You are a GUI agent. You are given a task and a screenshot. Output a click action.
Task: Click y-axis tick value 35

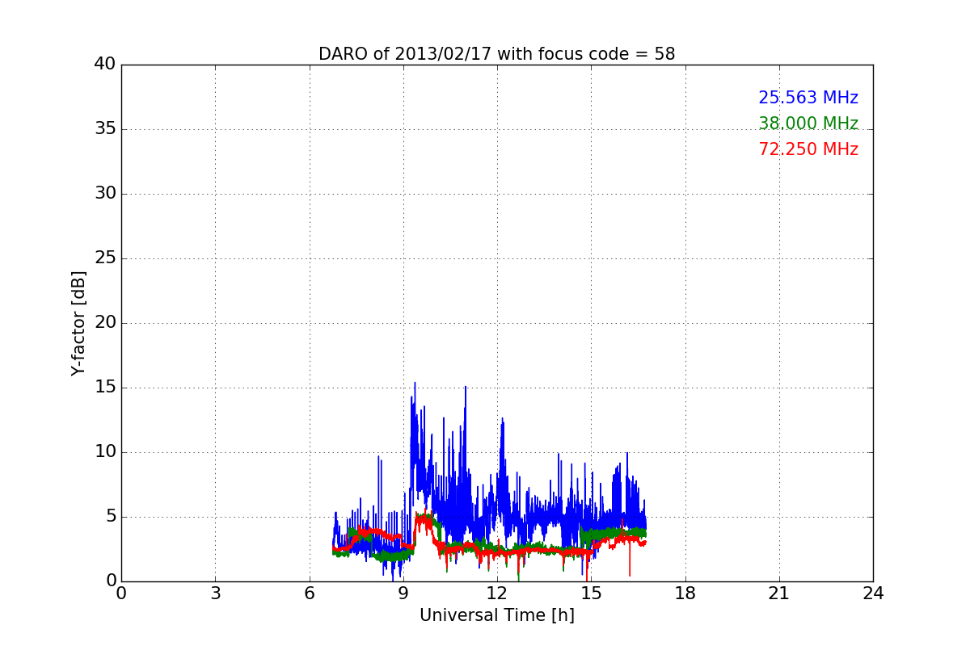pyautogui.click(x=105, y=129)
